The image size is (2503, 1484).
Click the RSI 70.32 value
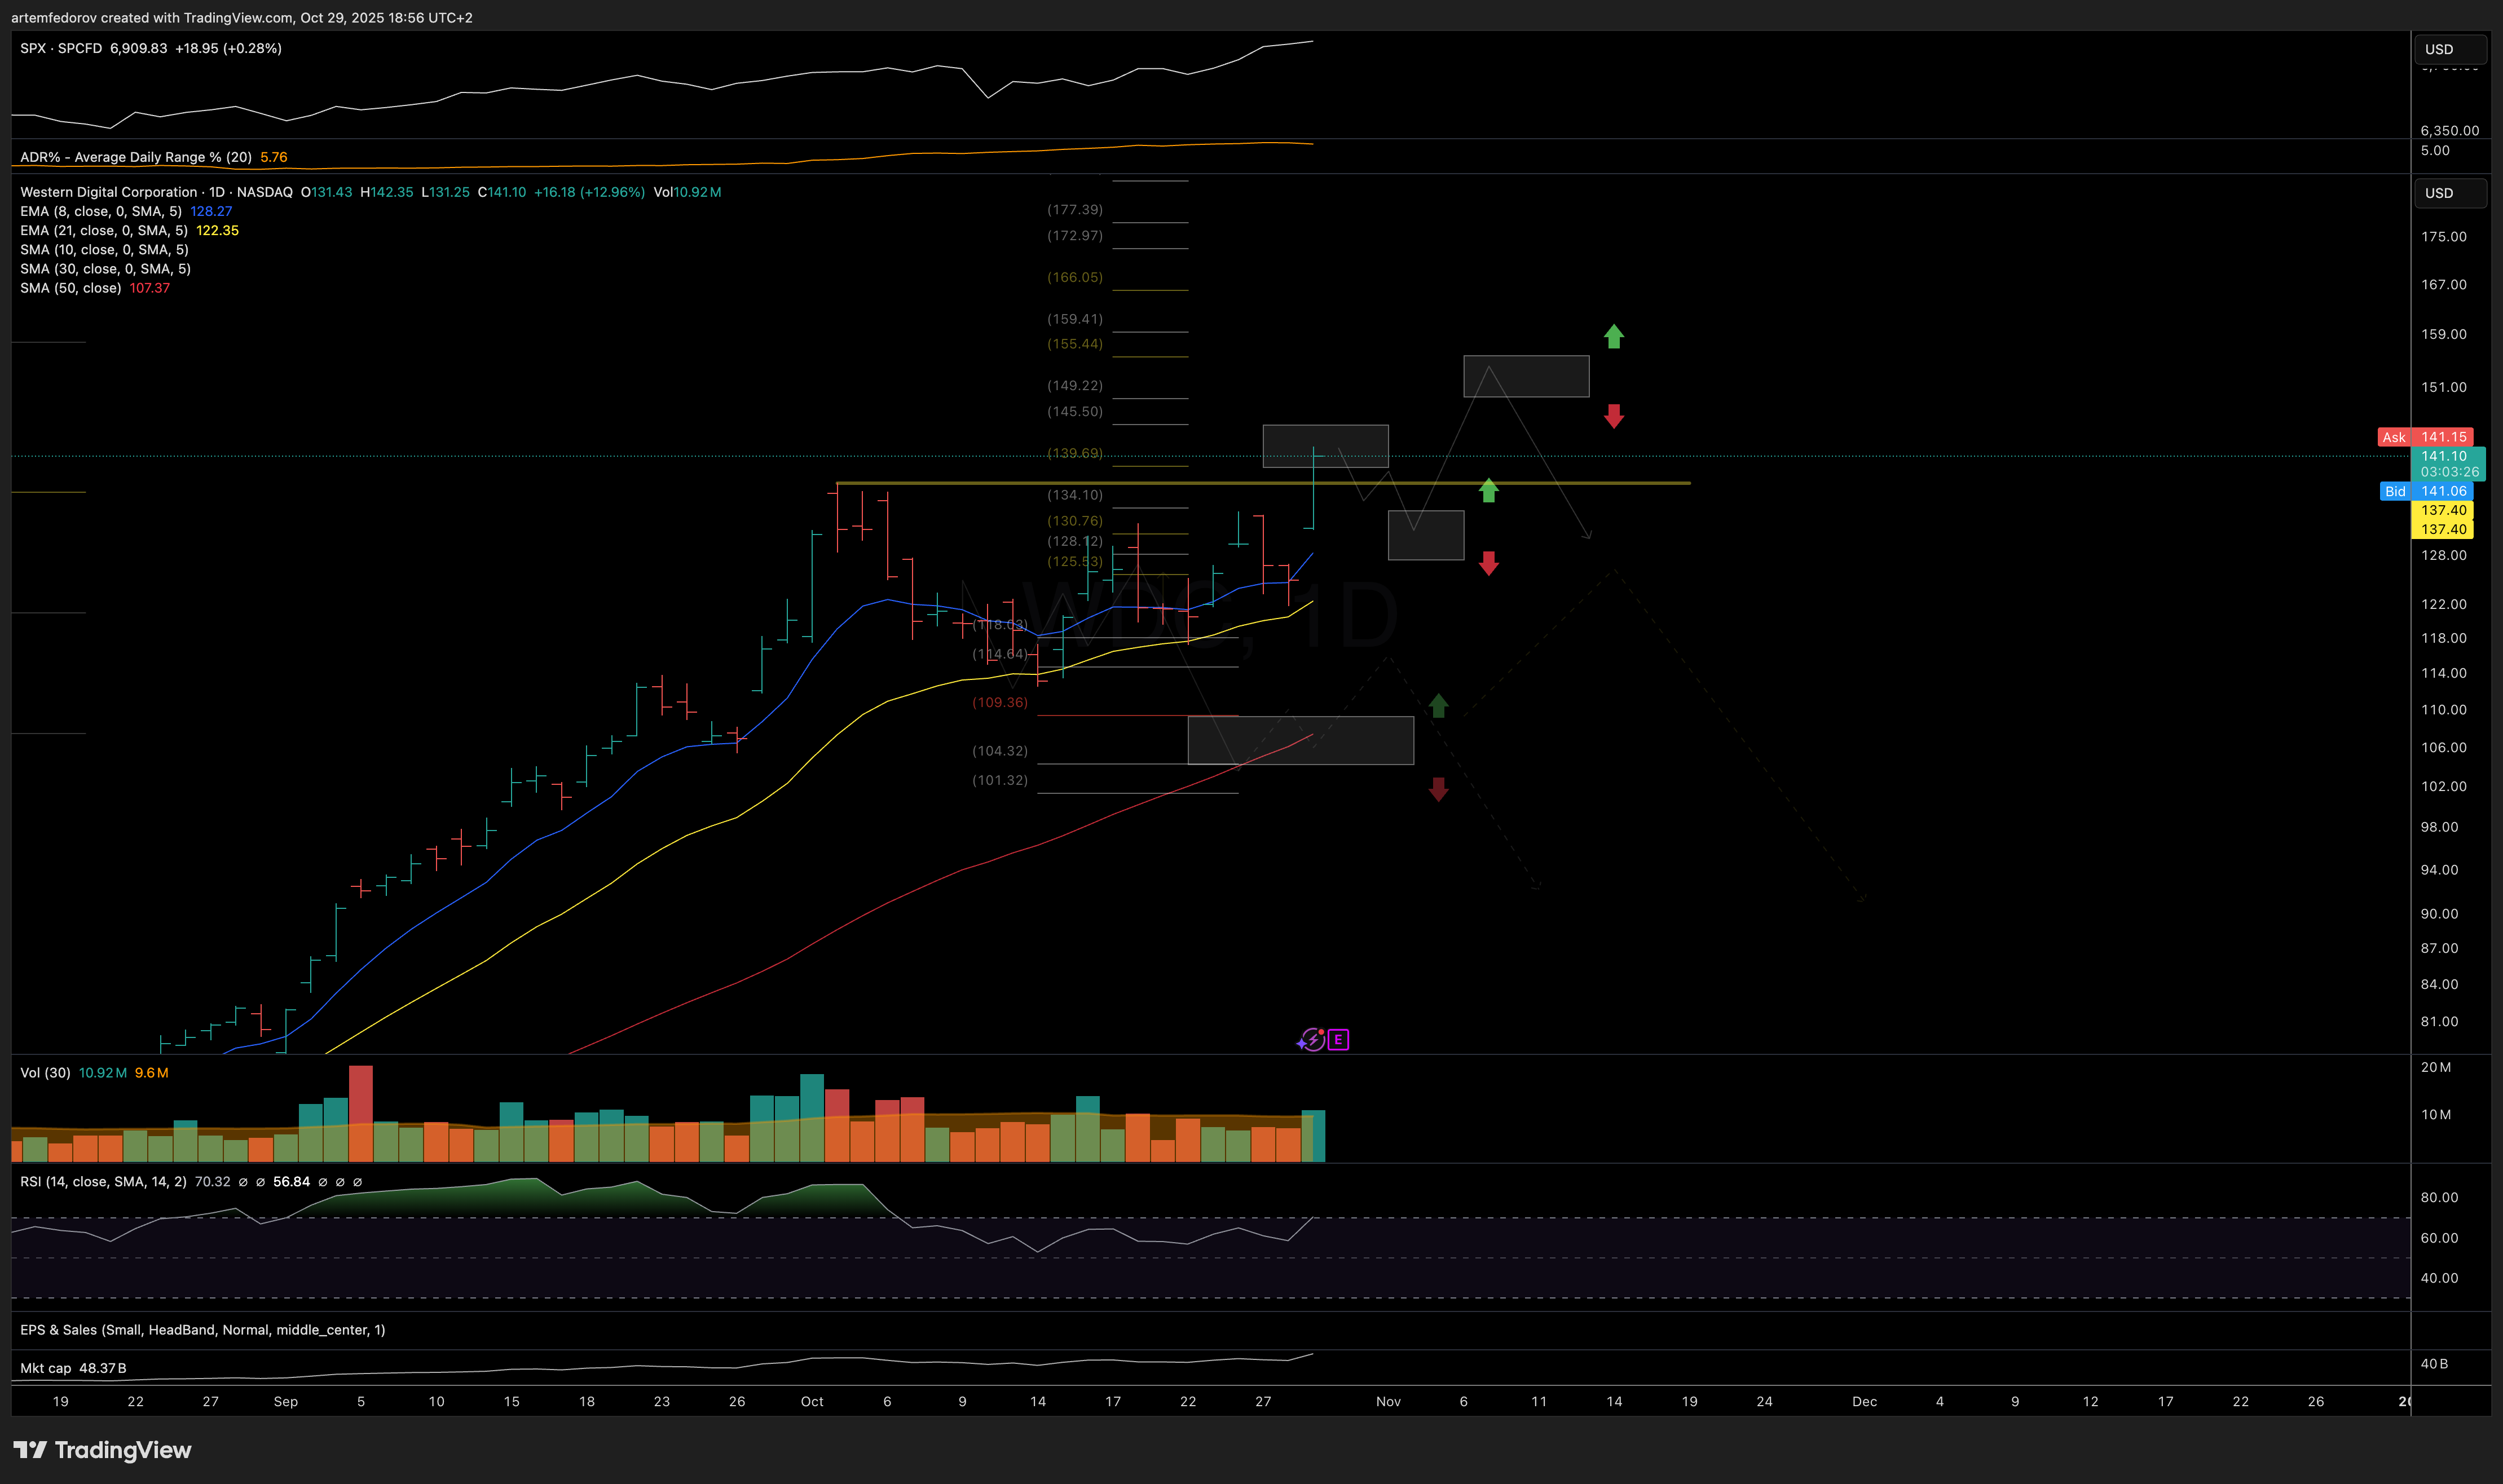[x=212, y=1182]
